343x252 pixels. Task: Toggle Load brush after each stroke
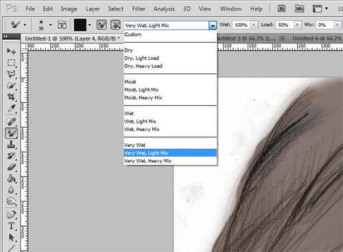click(x=102, y=25)
